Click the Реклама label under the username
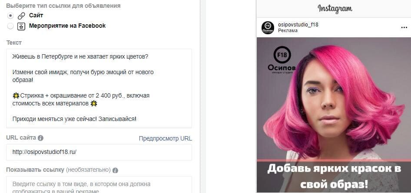Image resolution: width=411 pixels, height=193 pixels. tap(288, 31)
